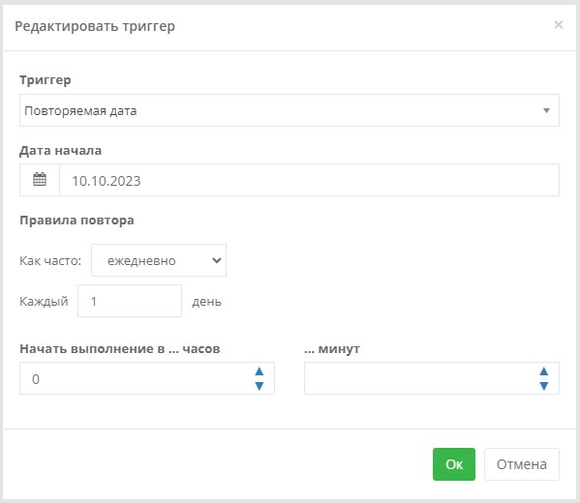Click the Как часто label

(50, 260)
